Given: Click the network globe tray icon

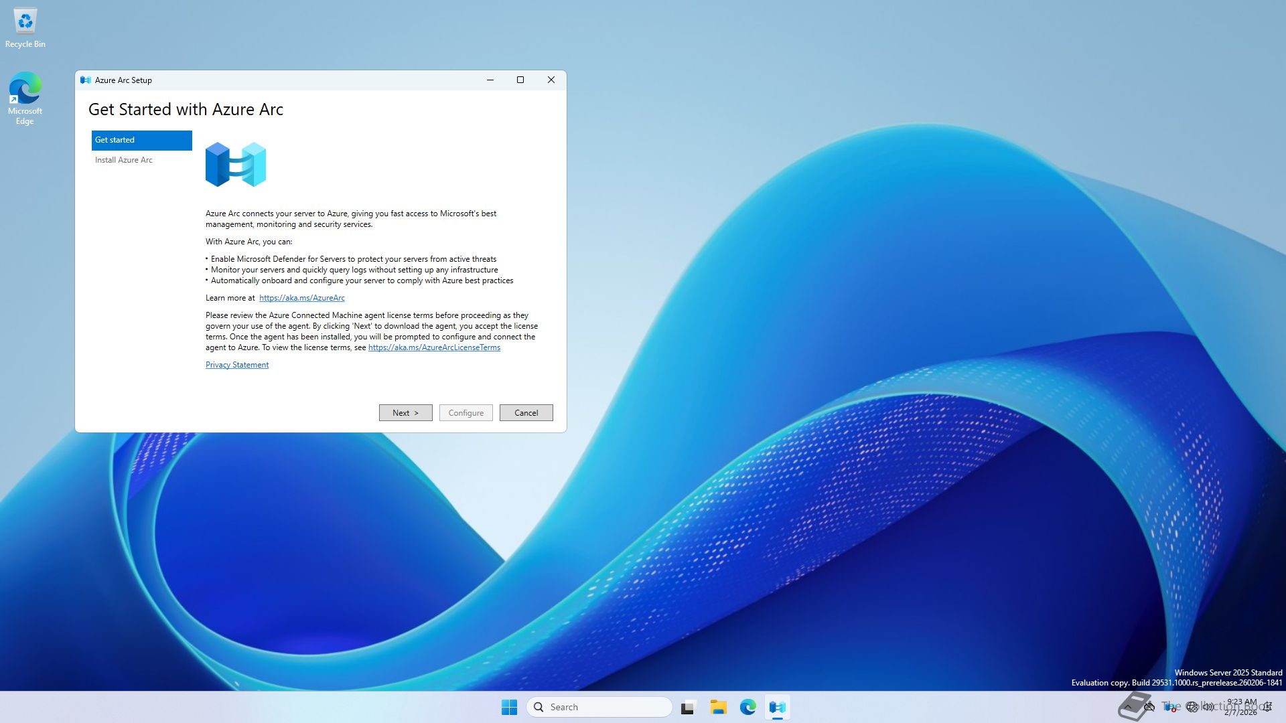Looking at the screenshot, I should (1192, 707).
